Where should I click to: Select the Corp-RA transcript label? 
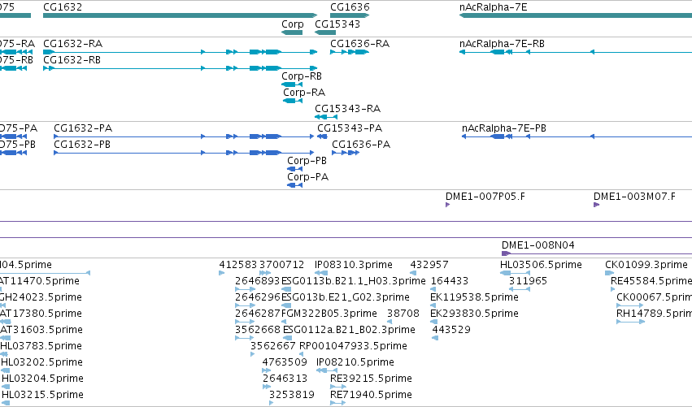[304, 93]
